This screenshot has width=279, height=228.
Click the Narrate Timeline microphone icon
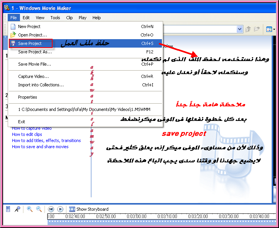coord(17,209)
